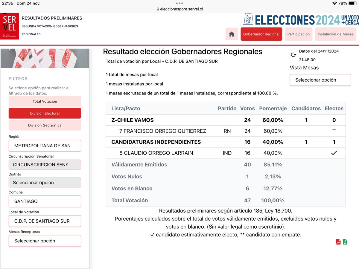Select the División Geográfica filter

click(x=45, y=125)
